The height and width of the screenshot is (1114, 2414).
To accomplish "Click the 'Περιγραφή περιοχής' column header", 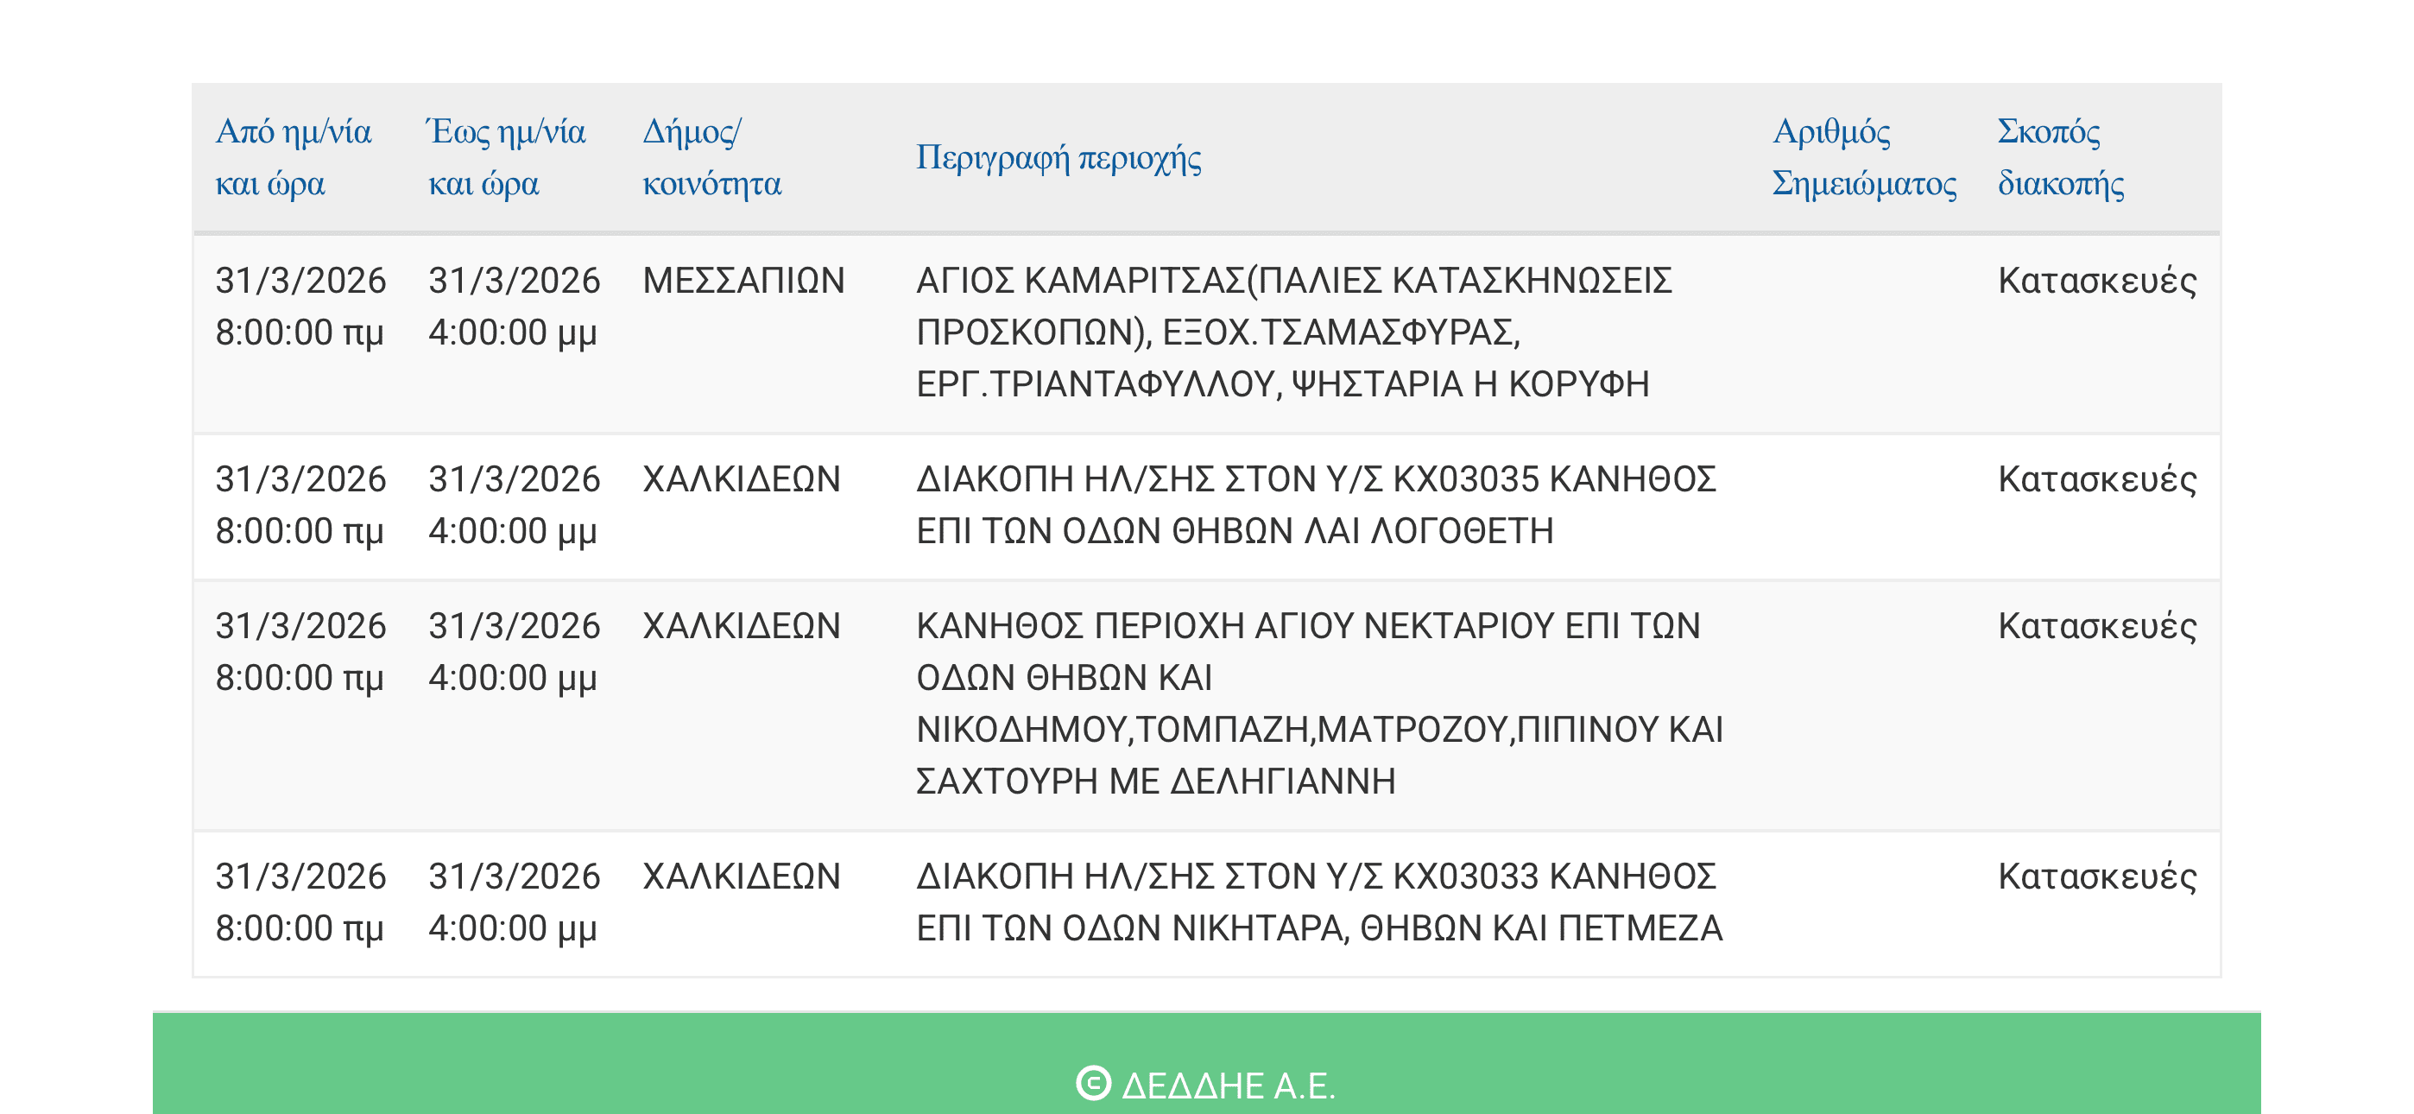I will 1058,156.
